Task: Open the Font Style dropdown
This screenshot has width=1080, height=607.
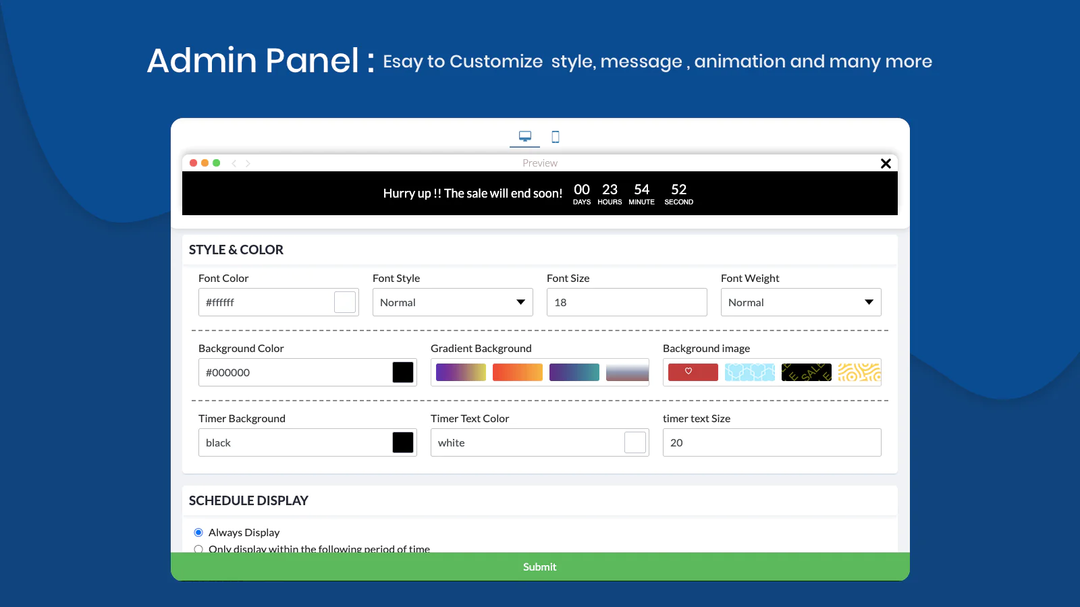Action: (452, 302)
